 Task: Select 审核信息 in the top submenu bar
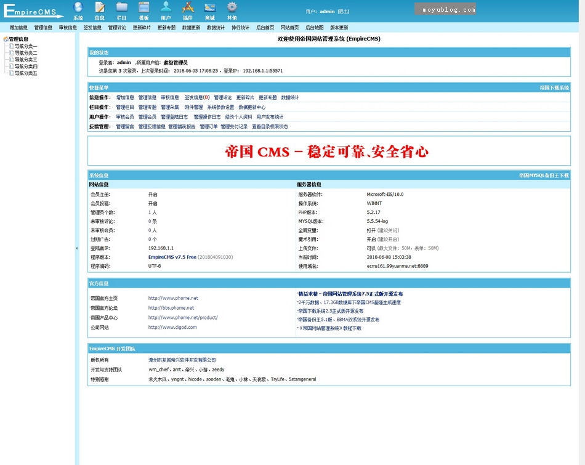68,28
